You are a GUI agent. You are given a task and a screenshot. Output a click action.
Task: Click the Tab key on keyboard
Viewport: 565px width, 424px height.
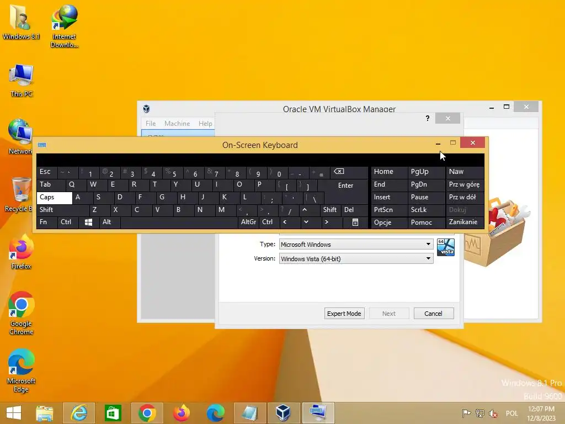click(51, 185)
